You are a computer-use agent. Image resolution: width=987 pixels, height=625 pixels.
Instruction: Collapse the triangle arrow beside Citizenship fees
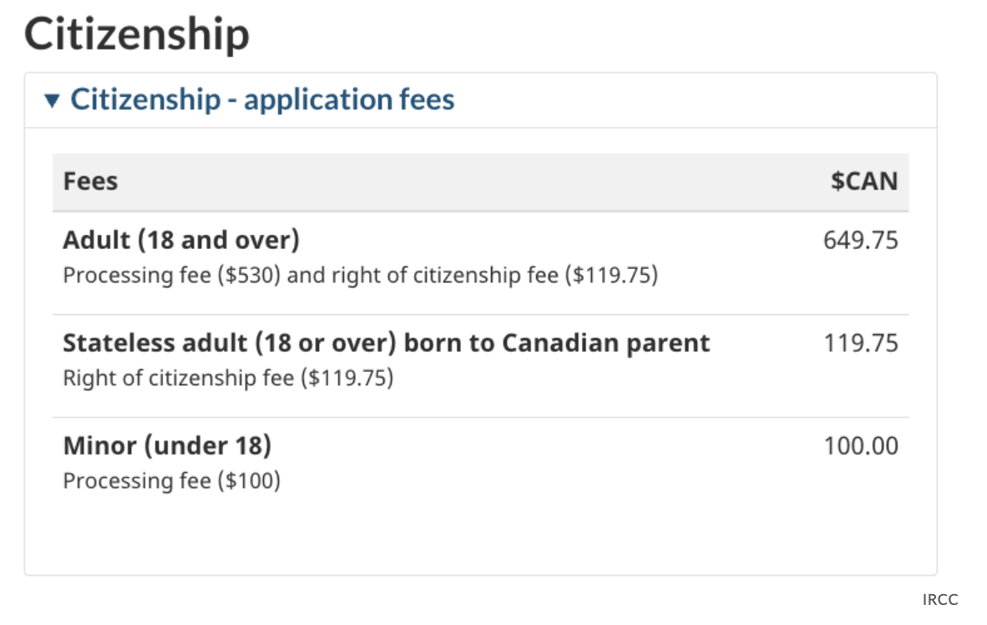pos(53,101)
